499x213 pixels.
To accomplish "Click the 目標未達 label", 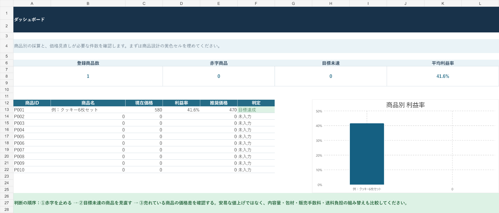I will pos(331,63).
